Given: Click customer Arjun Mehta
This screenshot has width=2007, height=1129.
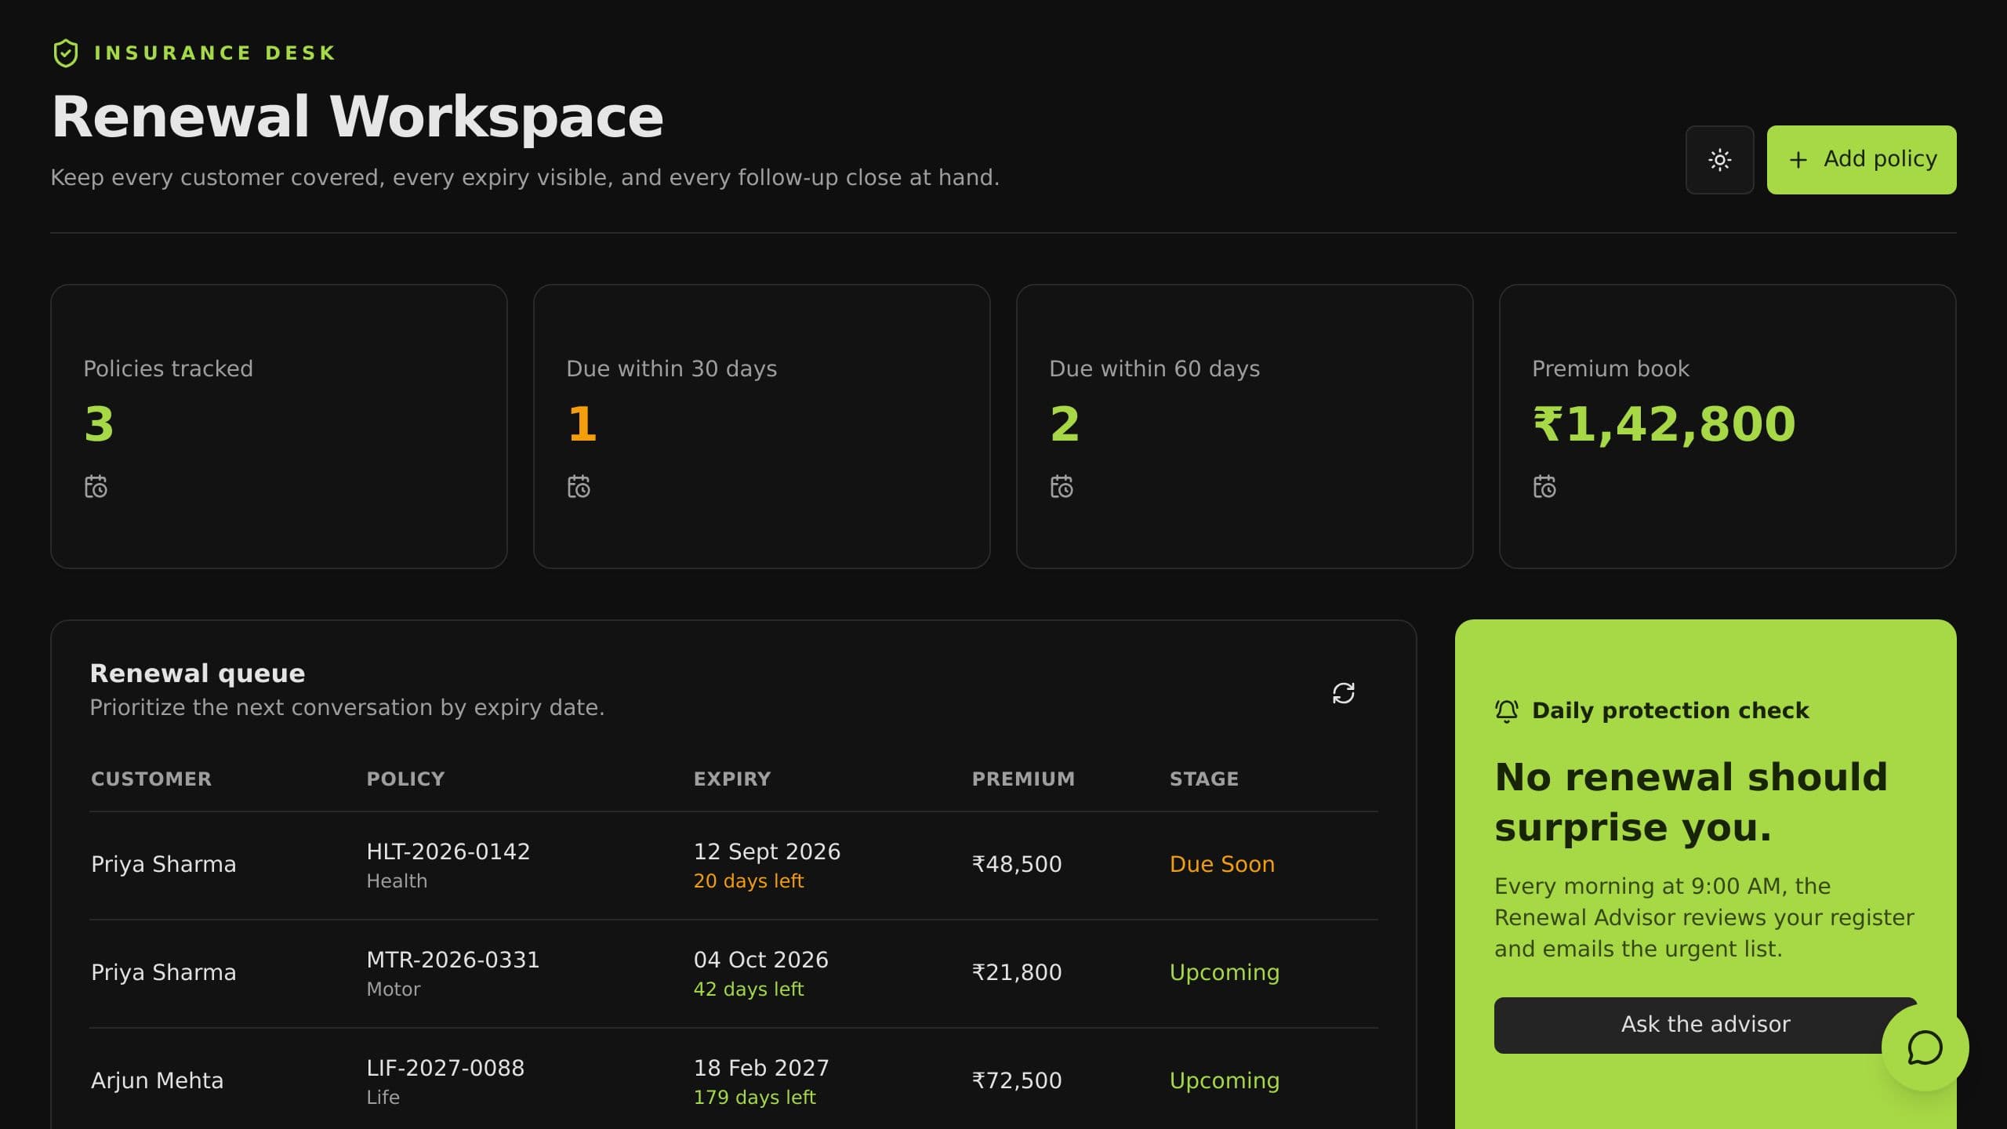Looking at the screenshot, I should click(157, 1080).
